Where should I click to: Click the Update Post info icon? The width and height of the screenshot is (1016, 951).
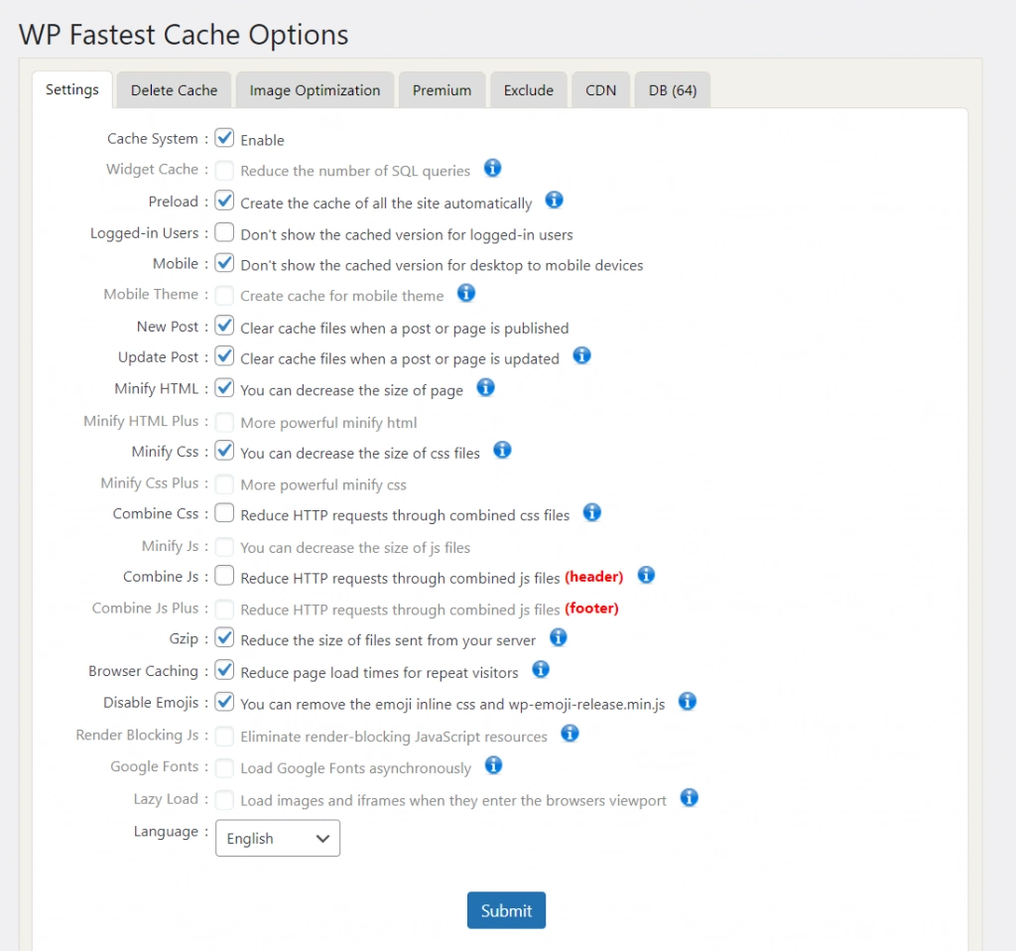pyautogui.click(x=581, y=355)
